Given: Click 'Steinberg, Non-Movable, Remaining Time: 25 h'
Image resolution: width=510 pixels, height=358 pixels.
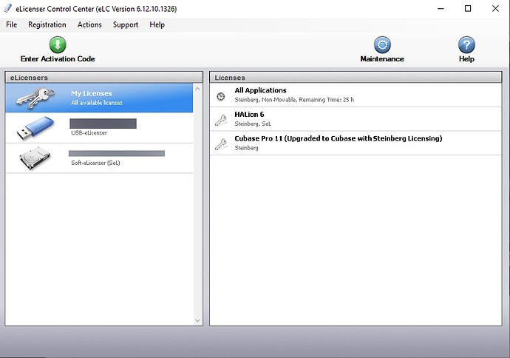Looking at the screenshot, I should pyautogui.click(x=294, y=100).
